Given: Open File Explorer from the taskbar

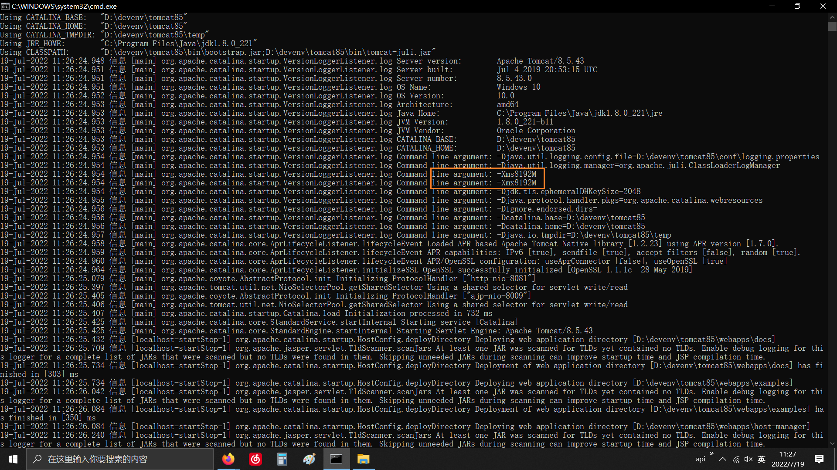Looking at the screenshot, I should [x=363, y=459].
